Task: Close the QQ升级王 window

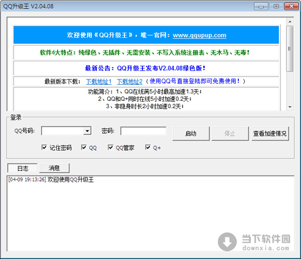Action: coord(289,6)
